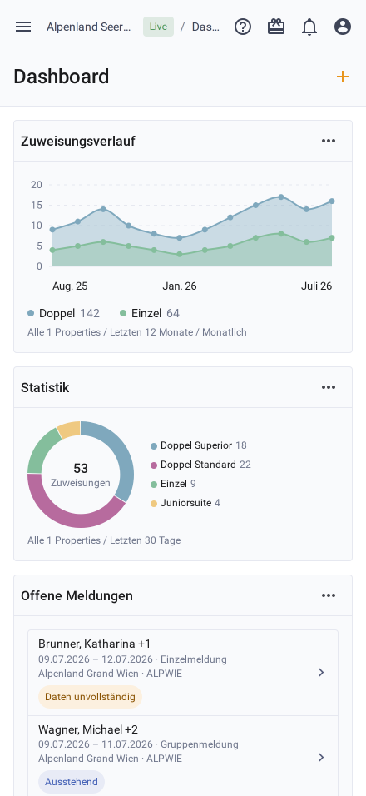366x796 pixels.
Task: Open Wagner, Michael entry chevron
Action: pos(321,758)
